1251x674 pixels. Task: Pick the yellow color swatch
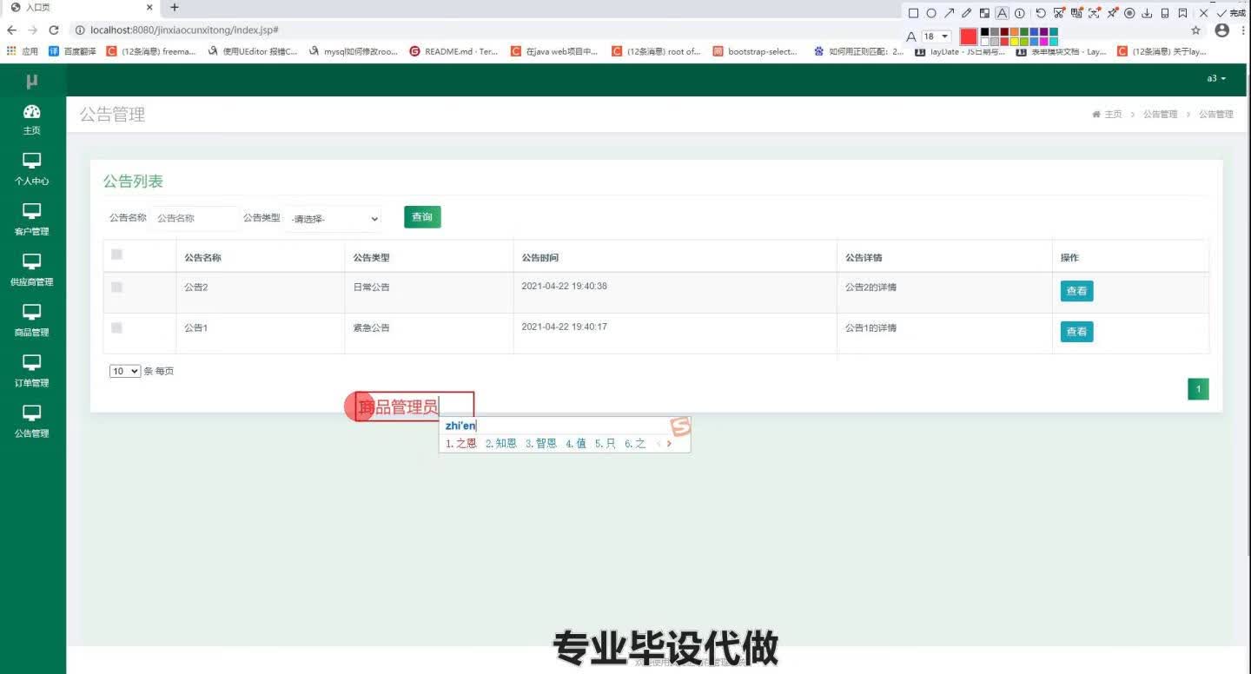pos(1015,42)
